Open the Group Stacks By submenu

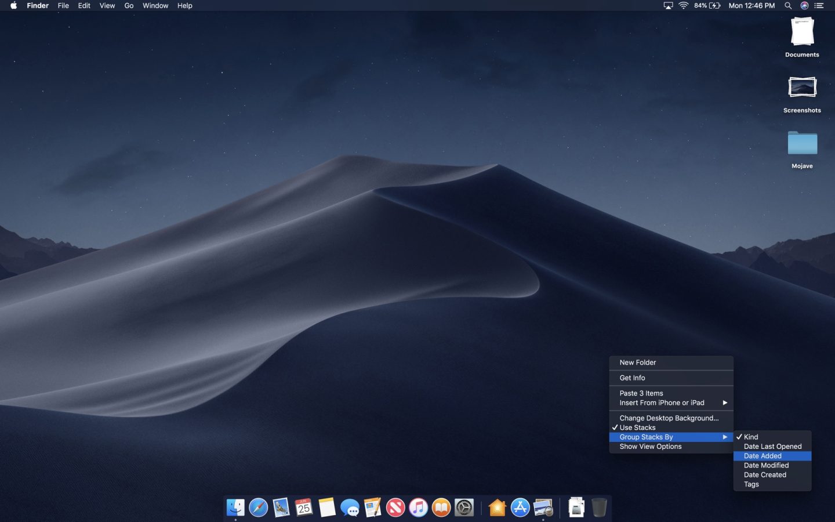[x=647, y=437]
